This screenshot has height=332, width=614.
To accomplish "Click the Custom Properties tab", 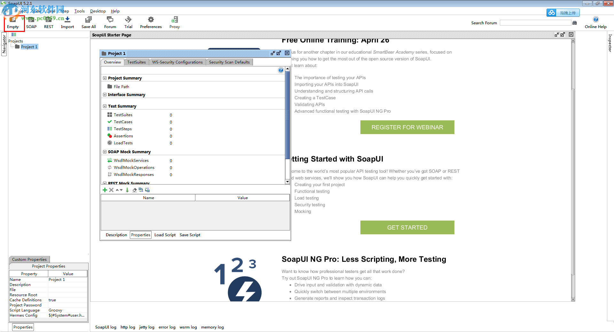I will [x=29, y=260].
